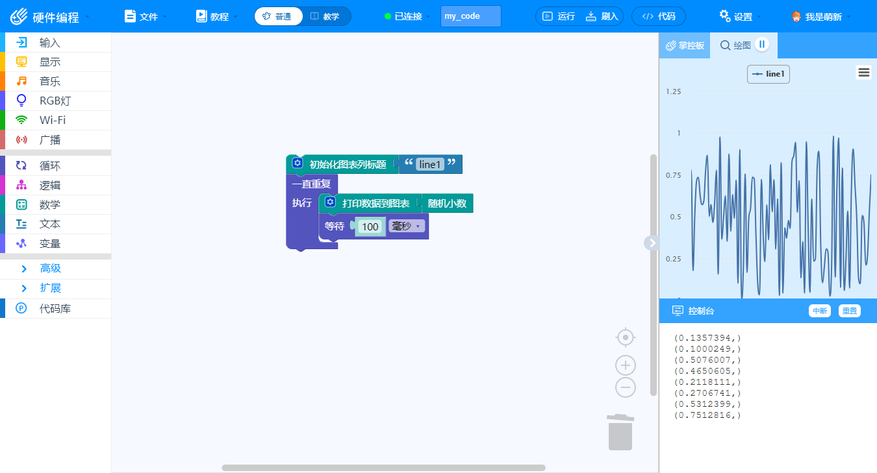877x473 pixels.
Task: Switch to 普通 mode
Action: (278, 16)
